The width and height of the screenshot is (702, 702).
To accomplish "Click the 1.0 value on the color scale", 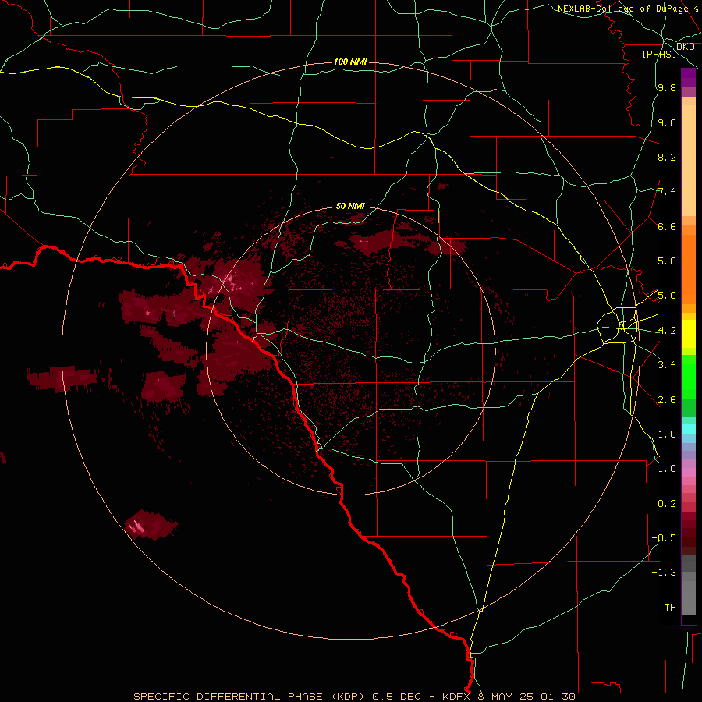I will [667, 469].
